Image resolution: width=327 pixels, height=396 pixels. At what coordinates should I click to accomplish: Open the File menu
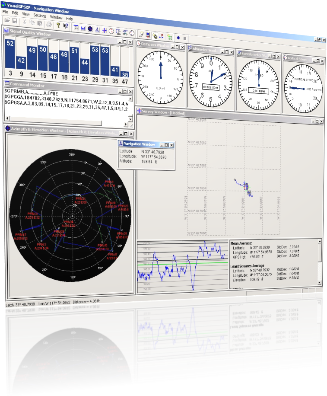tap(5, 12)
